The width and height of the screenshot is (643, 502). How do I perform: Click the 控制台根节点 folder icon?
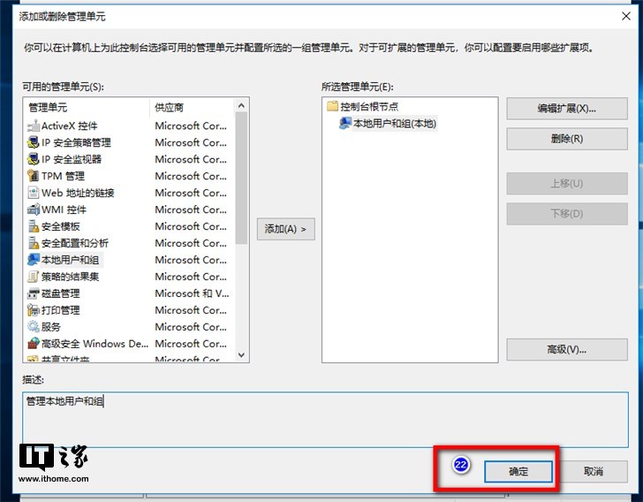pyautogui.click(x=333, y=106)
